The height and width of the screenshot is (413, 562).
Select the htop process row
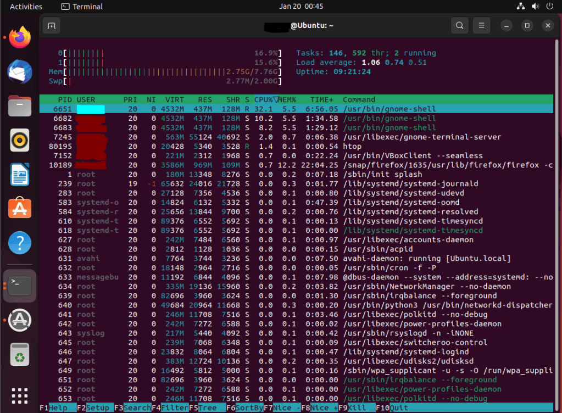pyautogui.click(x=352, y=147)
